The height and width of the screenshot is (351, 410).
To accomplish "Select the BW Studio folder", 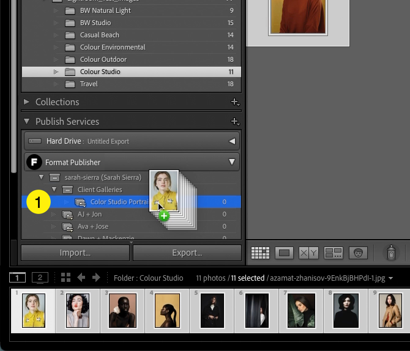I will pos(95,23).
